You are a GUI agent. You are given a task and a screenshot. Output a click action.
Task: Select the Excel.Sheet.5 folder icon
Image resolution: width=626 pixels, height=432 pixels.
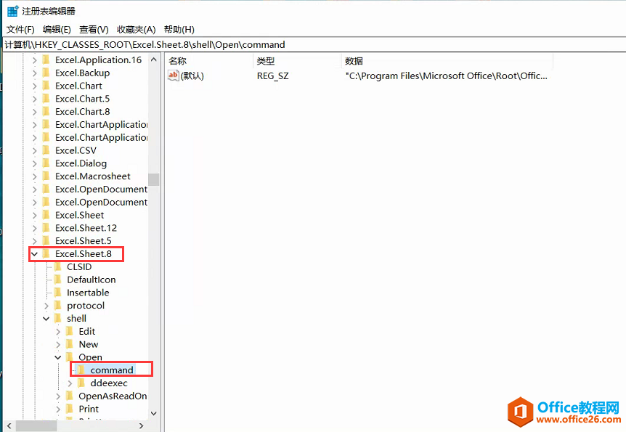[x=46, y=241]
